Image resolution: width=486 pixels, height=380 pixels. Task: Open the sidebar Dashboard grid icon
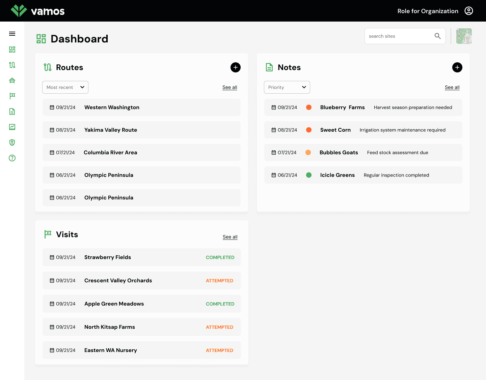(12, 50)
